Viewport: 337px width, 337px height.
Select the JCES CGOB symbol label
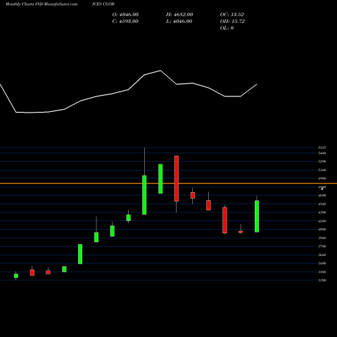[103, 4]
